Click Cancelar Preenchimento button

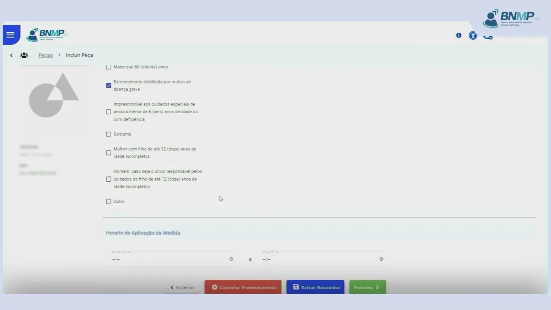pos(243,287)
